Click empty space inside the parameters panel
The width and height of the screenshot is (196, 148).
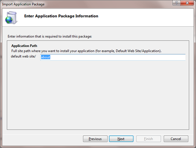pos(98,95)
